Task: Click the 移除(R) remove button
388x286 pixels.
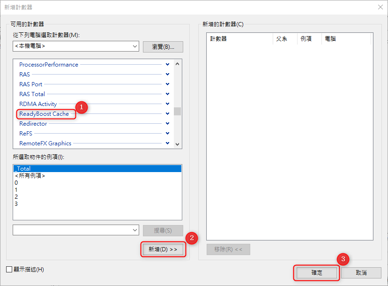Action: click(x=228, y=249)
